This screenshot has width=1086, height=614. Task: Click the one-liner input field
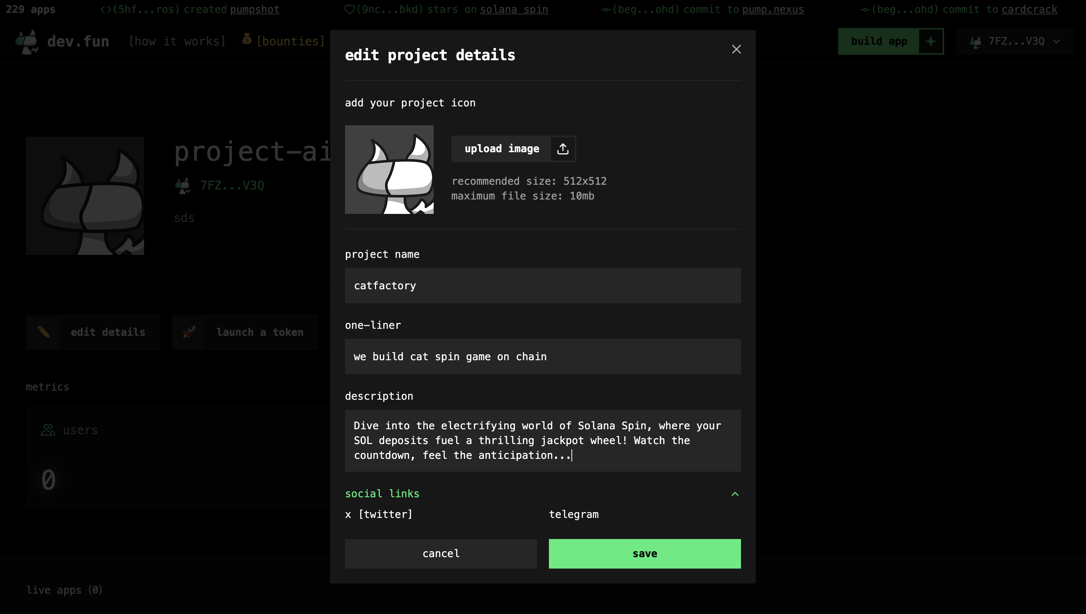pos(543,357)
